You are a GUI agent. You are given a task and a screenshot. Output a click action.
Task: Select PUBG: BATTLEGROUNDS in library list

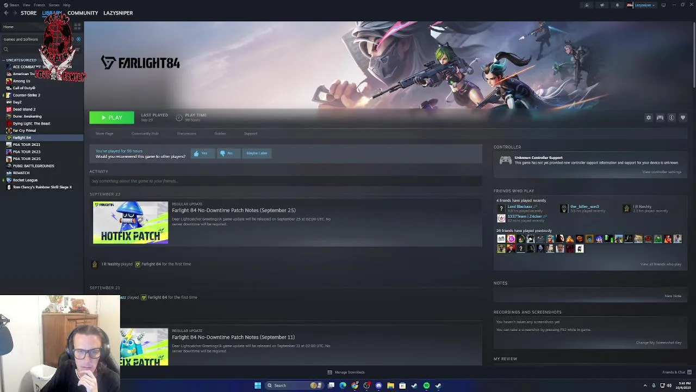coord(33,166)
